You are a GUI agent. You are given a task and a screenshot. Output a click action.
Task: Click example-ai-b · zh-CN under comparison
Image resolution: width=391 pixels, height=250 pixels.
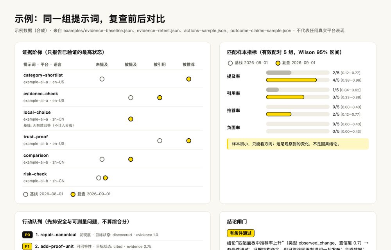[44, 162]
